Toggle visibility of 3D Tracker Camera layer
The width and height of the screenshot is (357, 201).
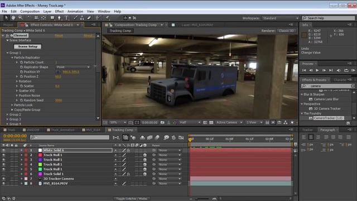click(x=3, y=179)
